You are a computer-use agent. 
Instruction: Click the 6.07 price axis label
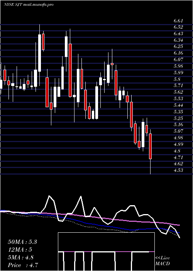[x=178, y=60]
